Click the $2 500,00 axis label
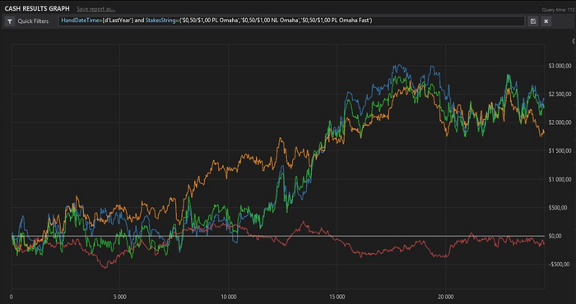576x304 pixels. [x=559, y=94]
